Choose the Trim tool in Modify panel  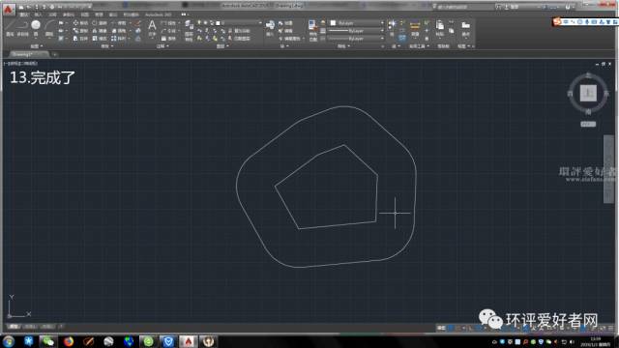point(119,23)
